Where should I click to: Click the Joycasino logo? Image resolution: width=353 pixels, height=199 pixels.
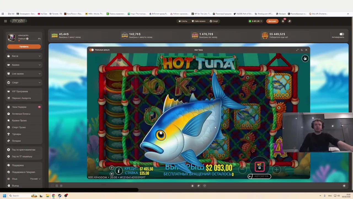click(x=18, y=21)
